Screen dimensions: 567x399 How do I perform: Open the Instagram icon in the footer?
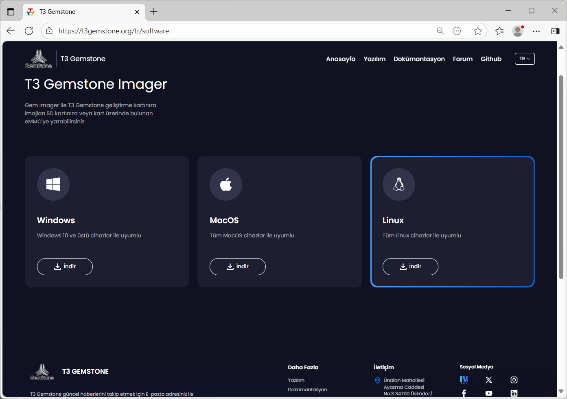[514, 380]
